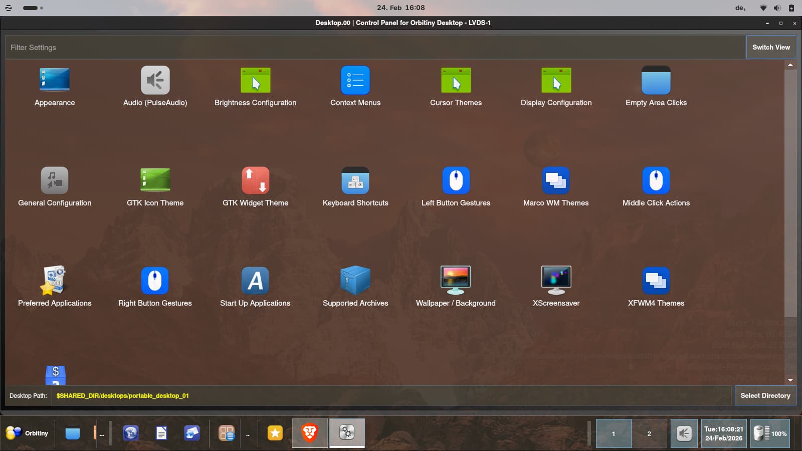This screenshot has height=451, width=802.
Task: Open Marco WM Themes
Action: point(556,181)
